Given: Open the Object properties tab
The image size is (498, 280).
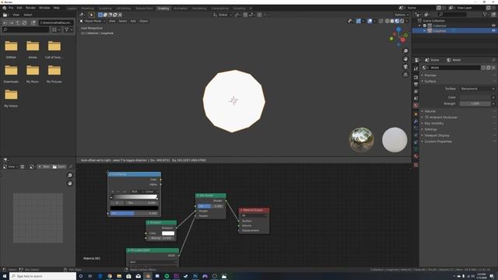Looking at the screenshot, I should 416,114.
